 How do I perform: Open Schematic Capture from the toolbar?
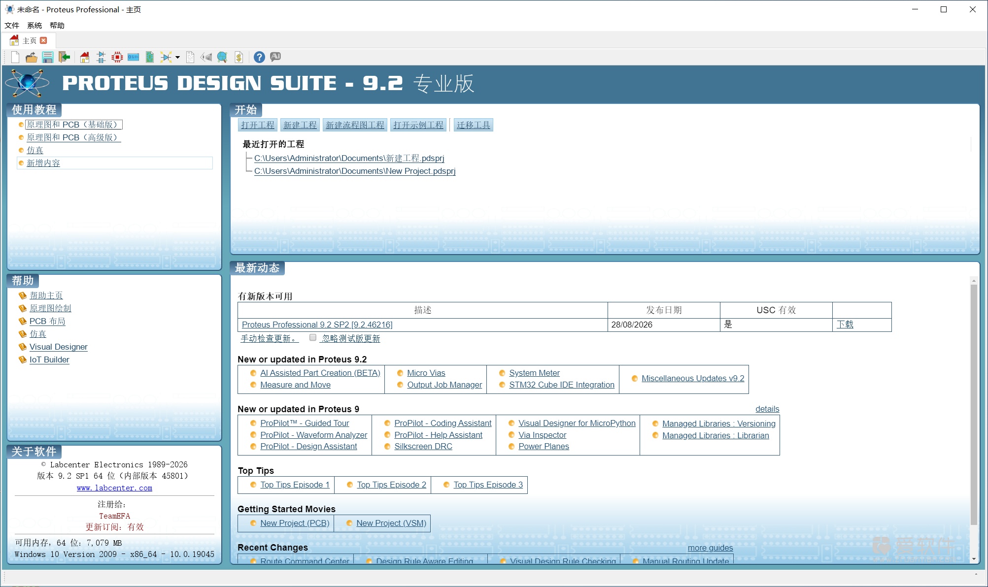click(101, 57)
